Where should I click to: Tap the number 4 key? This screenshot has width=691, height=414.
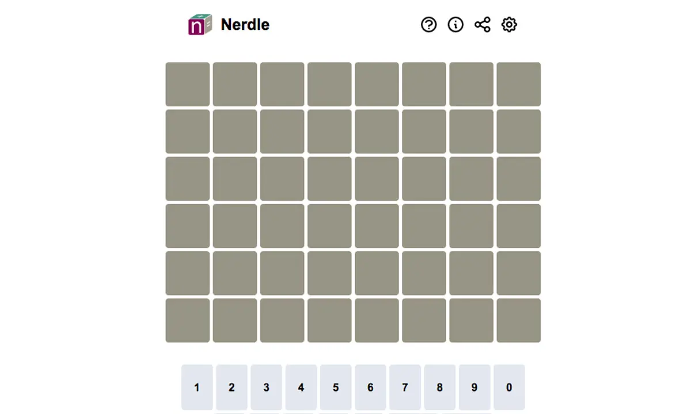[x=301, y=388]
